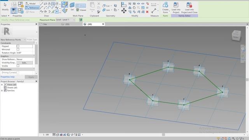Image resolution: width=249 pixels, height=140 pixels.
Task: Click the Visibility/Graphics Edit button
Action: pos(25,63)
